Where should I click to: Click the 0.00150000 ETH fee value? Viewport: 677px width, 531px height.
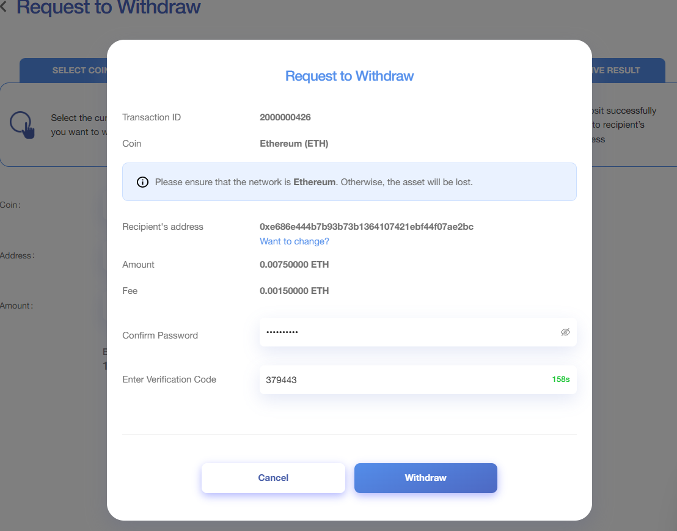295,291
